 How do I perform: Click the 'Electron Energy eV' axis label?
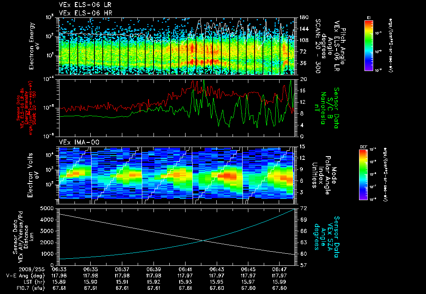pyautogui.click(x=35, y=46)
